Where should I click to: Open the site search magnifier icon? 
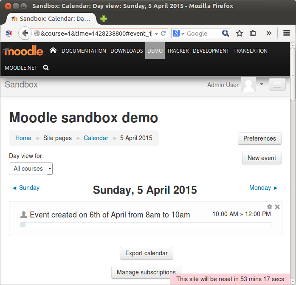point(46,68)
